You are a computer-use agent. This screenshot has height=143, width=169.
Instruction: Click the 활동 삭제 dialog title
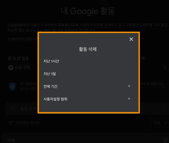click(88, 49)
